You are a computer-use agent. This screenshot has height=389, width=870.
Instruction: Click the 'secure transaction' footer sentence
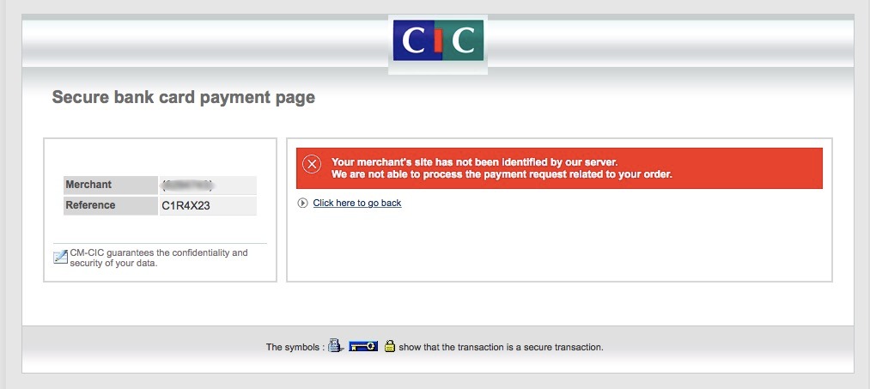click(501, 348)
